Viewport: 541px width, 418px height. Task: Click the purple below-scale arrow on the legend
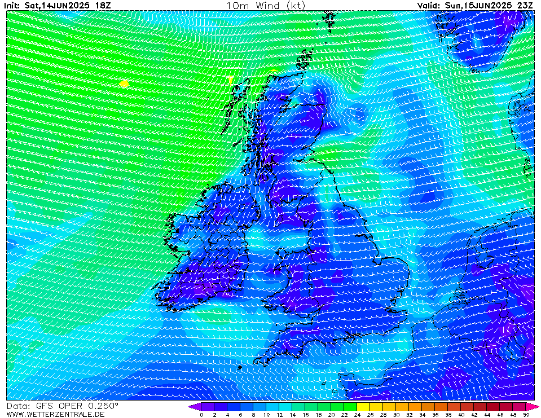(x=195, y=407)
